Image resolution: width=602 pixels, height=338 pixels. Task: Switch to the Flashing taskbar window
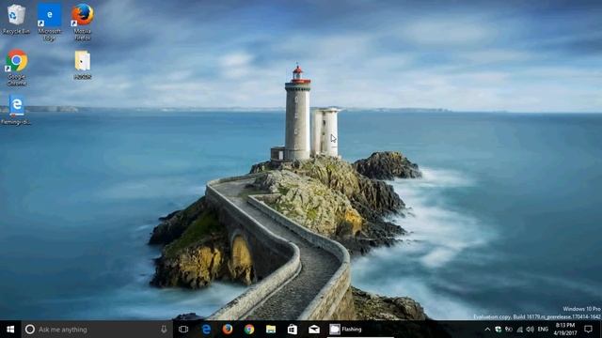[360, 330]
